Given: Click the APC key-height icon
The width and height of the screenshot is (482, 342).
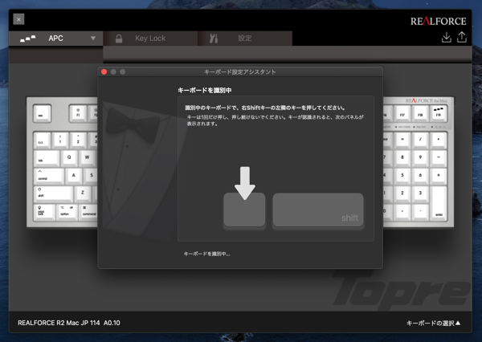Looking at the screenshot, I should [x=27, y=39].
